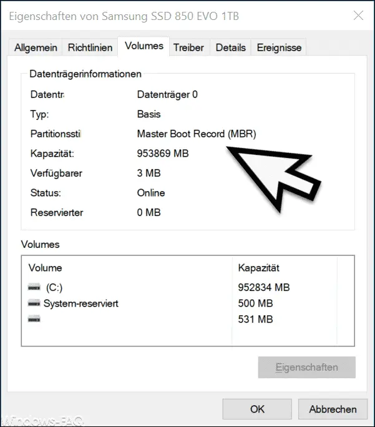Click the Datenträgerinformationen group title

point(85,74)
